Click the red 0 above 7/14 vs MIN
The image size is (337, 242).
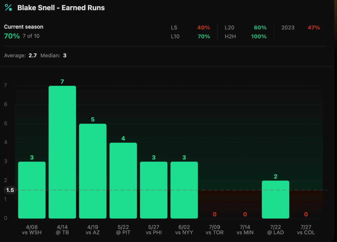[x=245, y=214]
